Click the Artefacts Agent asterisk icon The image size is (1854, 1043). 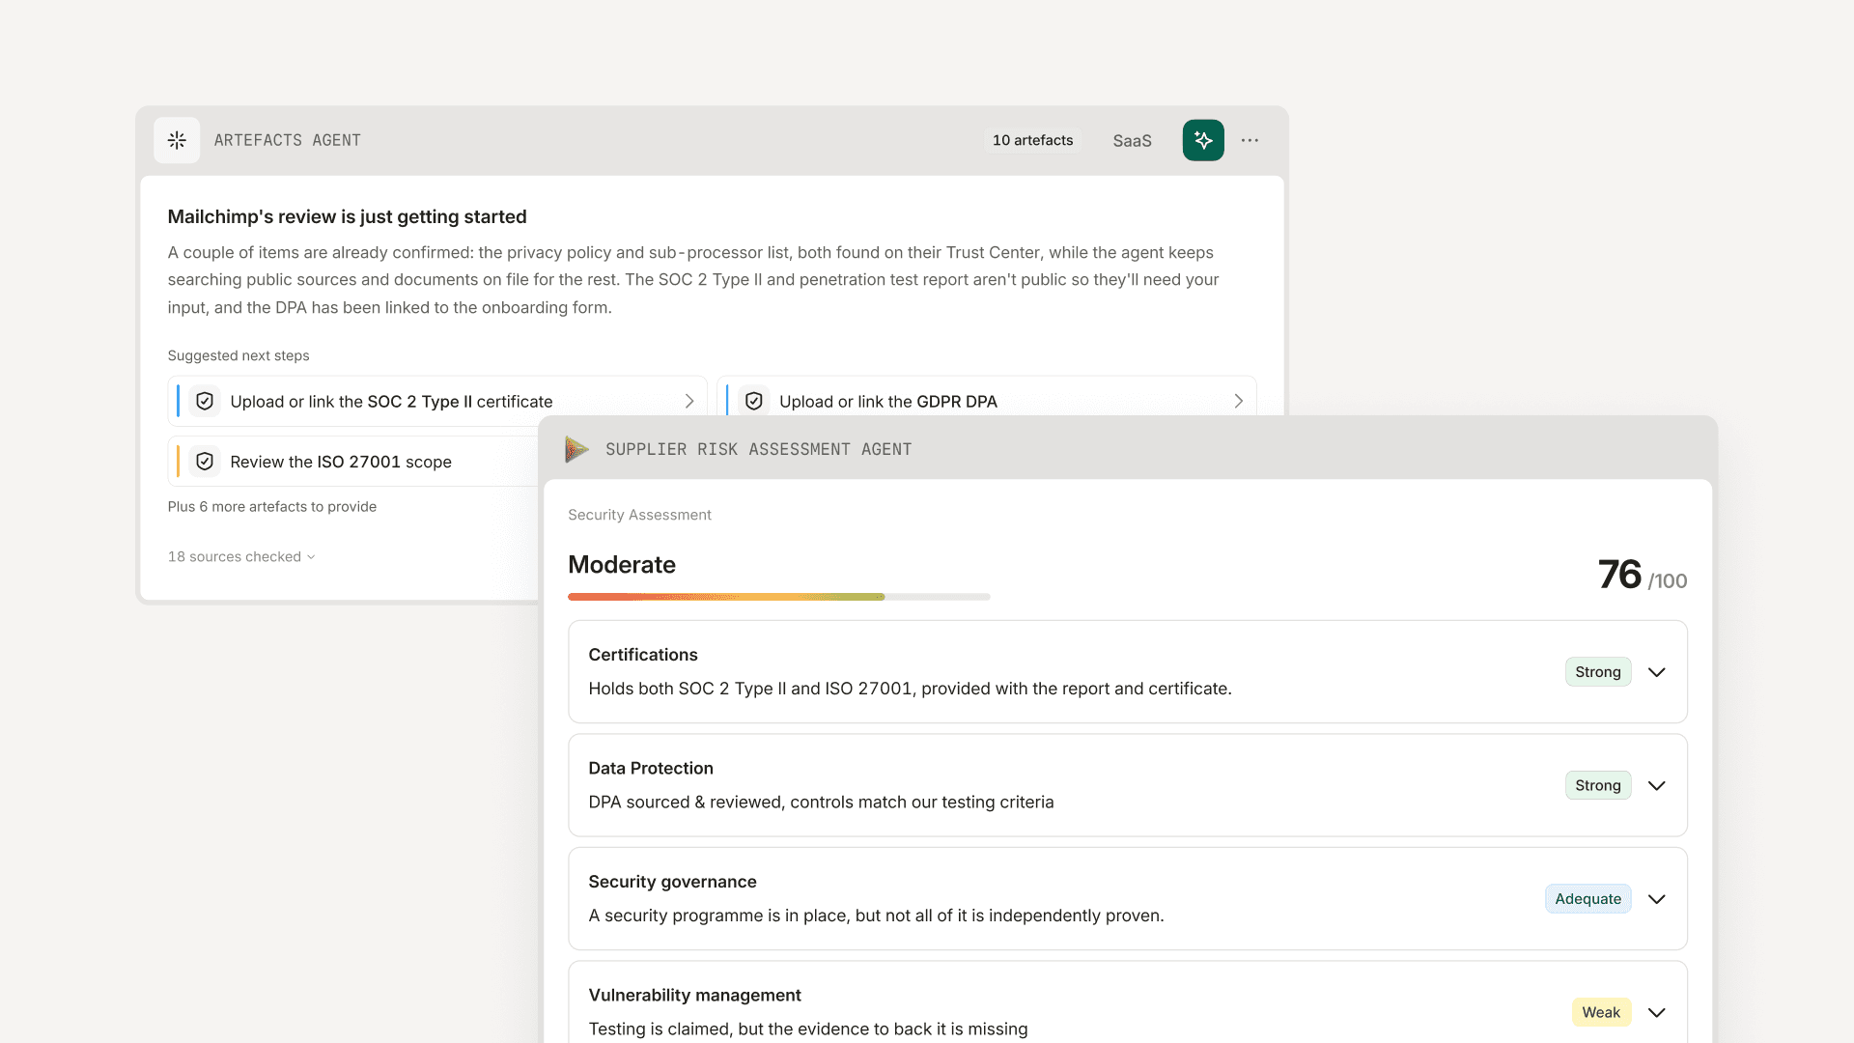click(x=177, y=140)
